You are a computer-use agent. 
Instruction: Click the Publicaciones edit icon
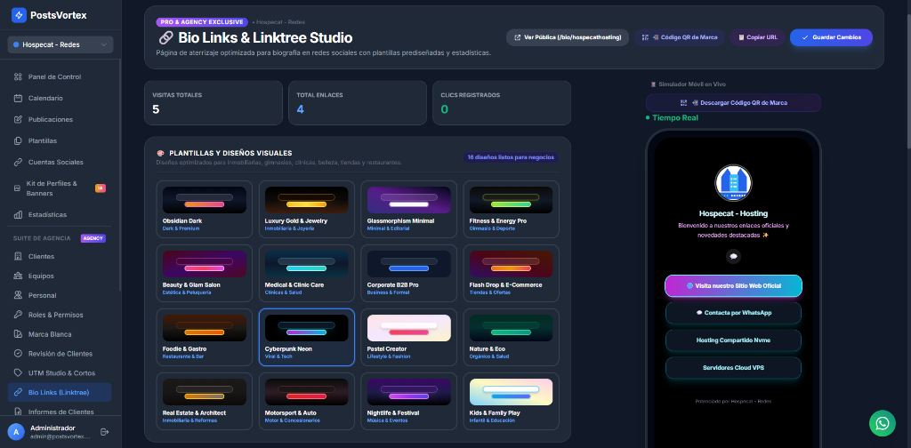click(x=18, y=119)
